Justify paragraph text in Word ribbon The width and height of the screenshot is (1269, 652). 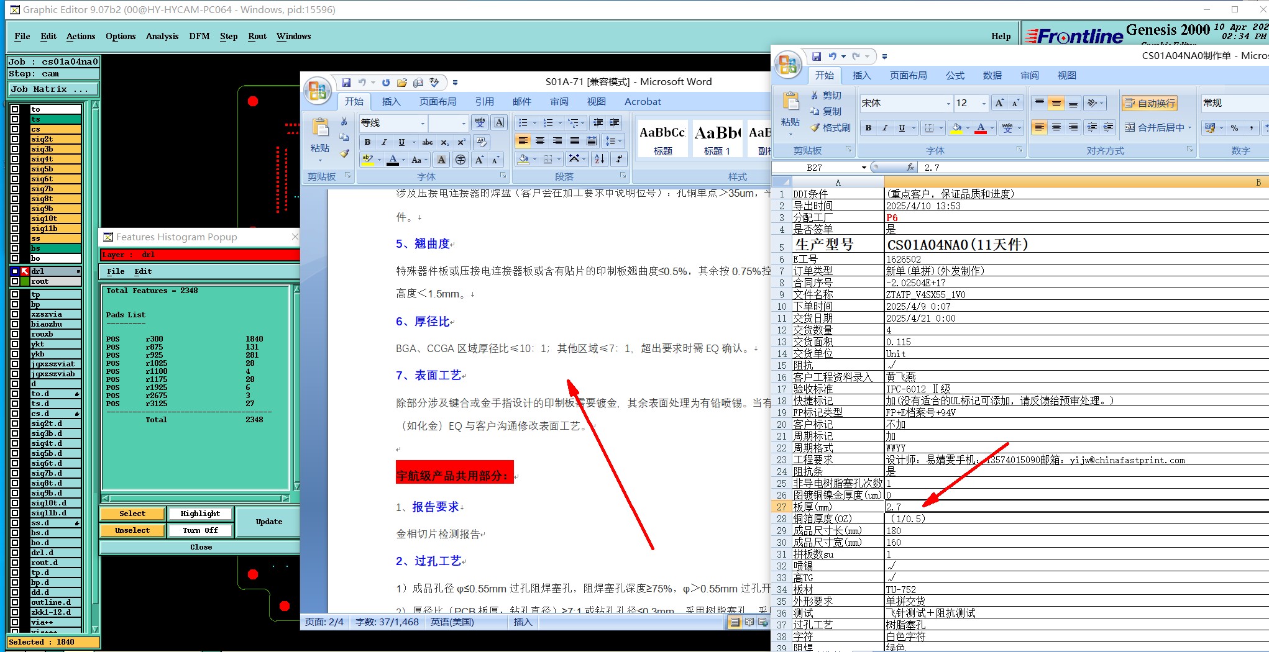click(575, 141)
